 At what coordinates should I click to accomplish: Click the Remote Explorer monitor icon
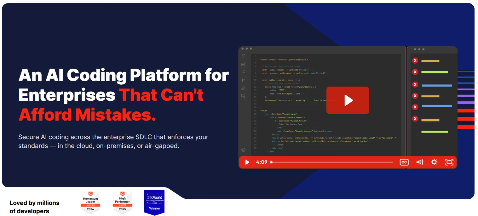243,96
